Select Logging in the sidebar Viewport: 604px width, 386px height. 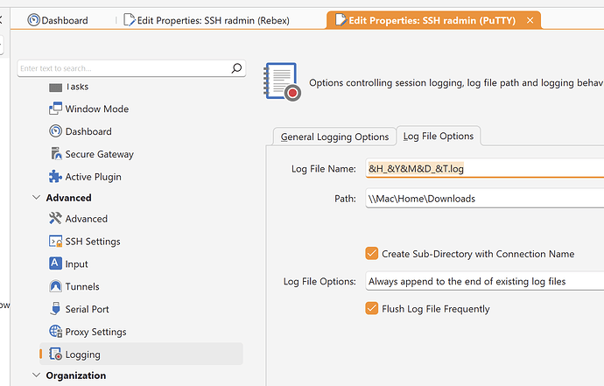82,354
